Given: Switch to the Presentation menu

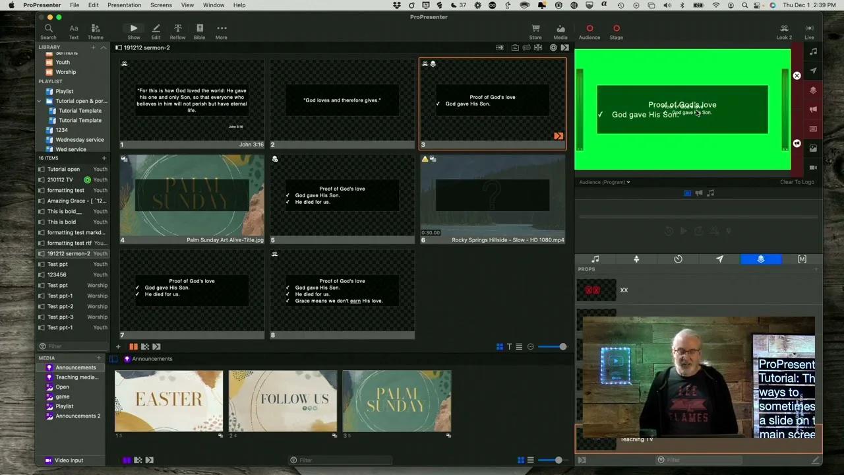Looking at the screenshot, I should click(124, 5).
